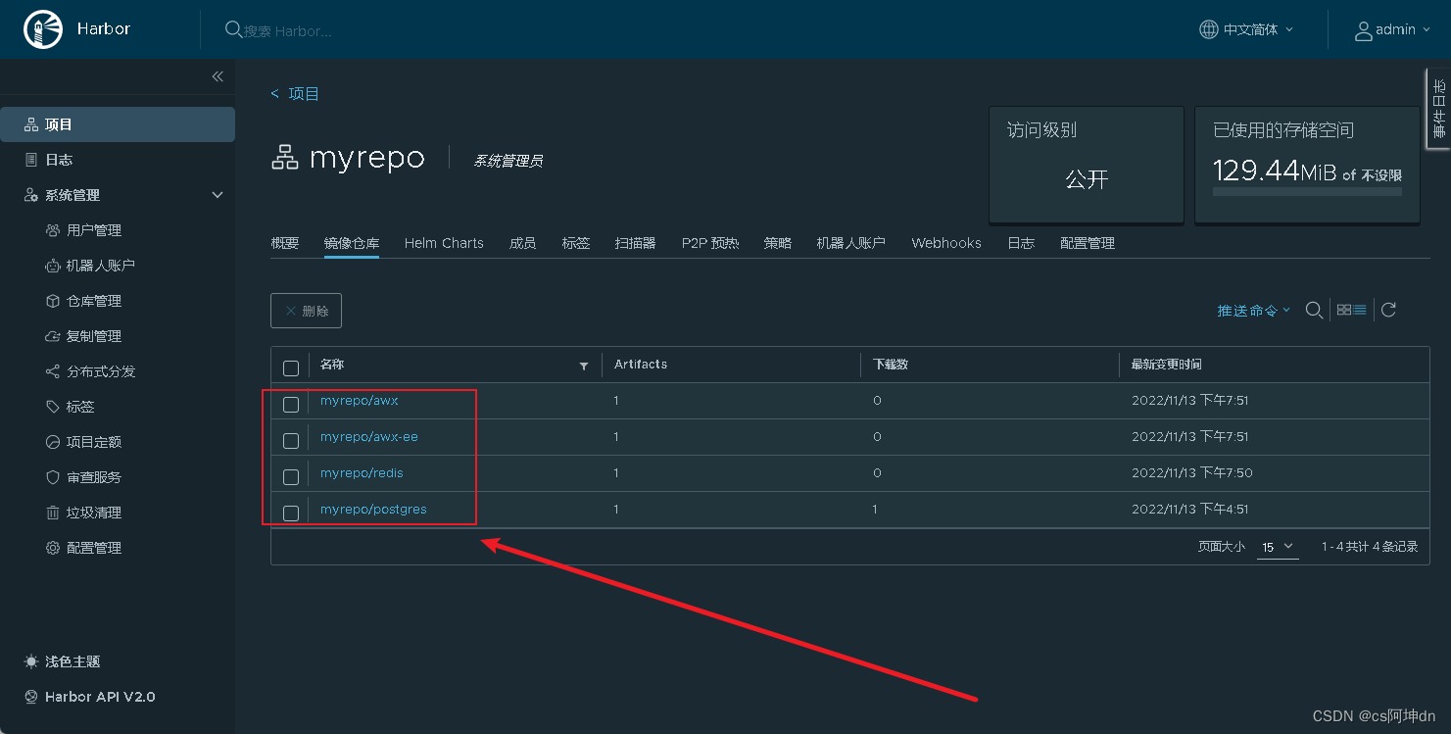Click the 审查服务 shield icon
Screen dimensions: 1451x734
53,477
